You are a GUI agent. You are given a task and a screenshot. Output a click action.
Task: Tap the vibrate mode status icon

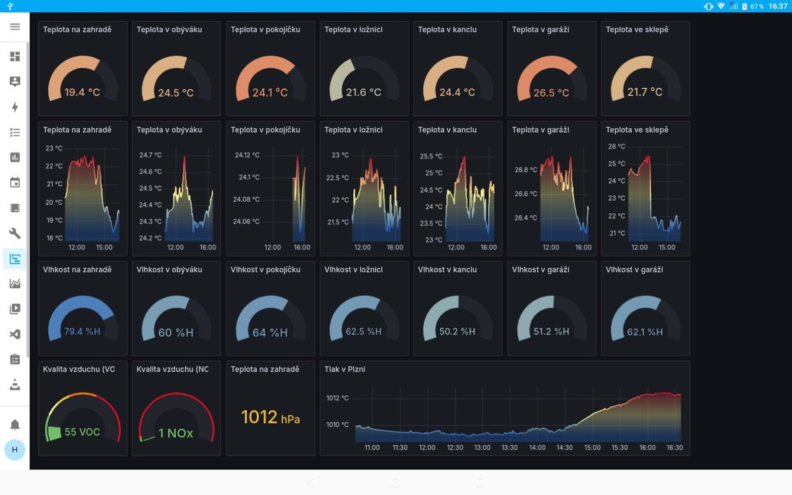(708, 6)
